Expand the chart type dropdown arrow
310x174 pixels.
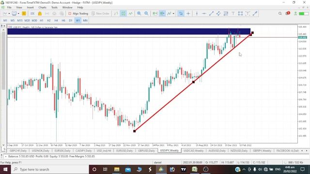(x=9, y=14)
